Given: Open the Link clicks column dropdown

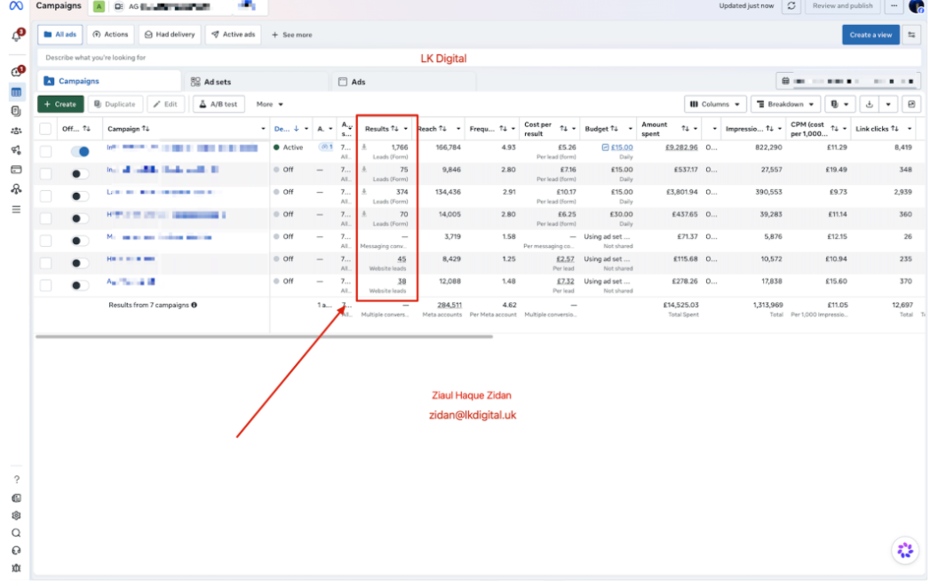Looking at the screenshot, I should coord(910,129).
